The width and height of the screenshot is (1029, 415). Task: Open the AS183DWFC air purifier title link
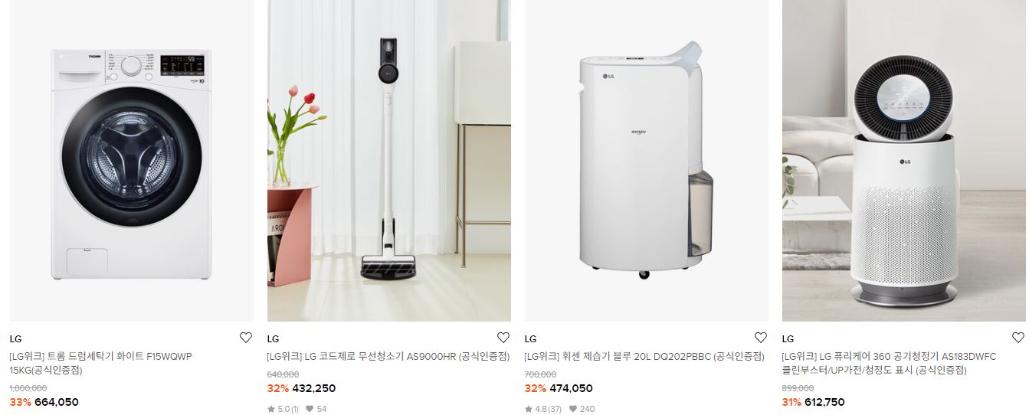coord(889,364)
